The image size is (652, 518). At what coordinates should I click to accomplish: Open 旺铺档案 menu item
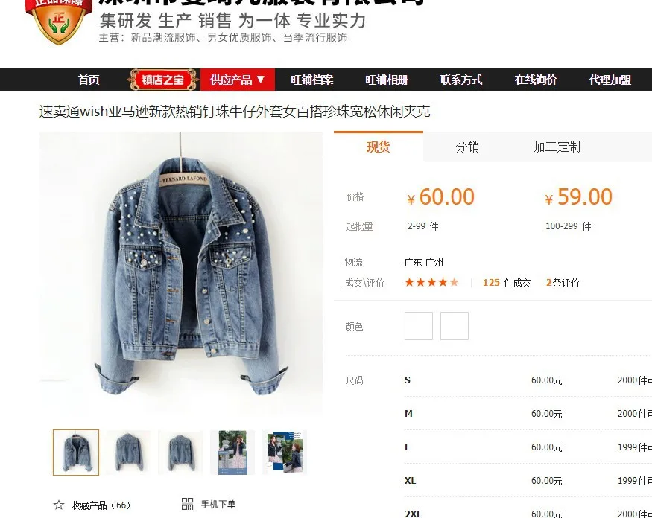(x=312, y=80)
